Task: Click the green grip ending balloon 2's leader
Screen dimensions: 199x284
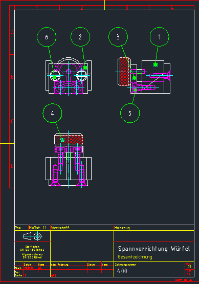Action: [x=85, y=68]
